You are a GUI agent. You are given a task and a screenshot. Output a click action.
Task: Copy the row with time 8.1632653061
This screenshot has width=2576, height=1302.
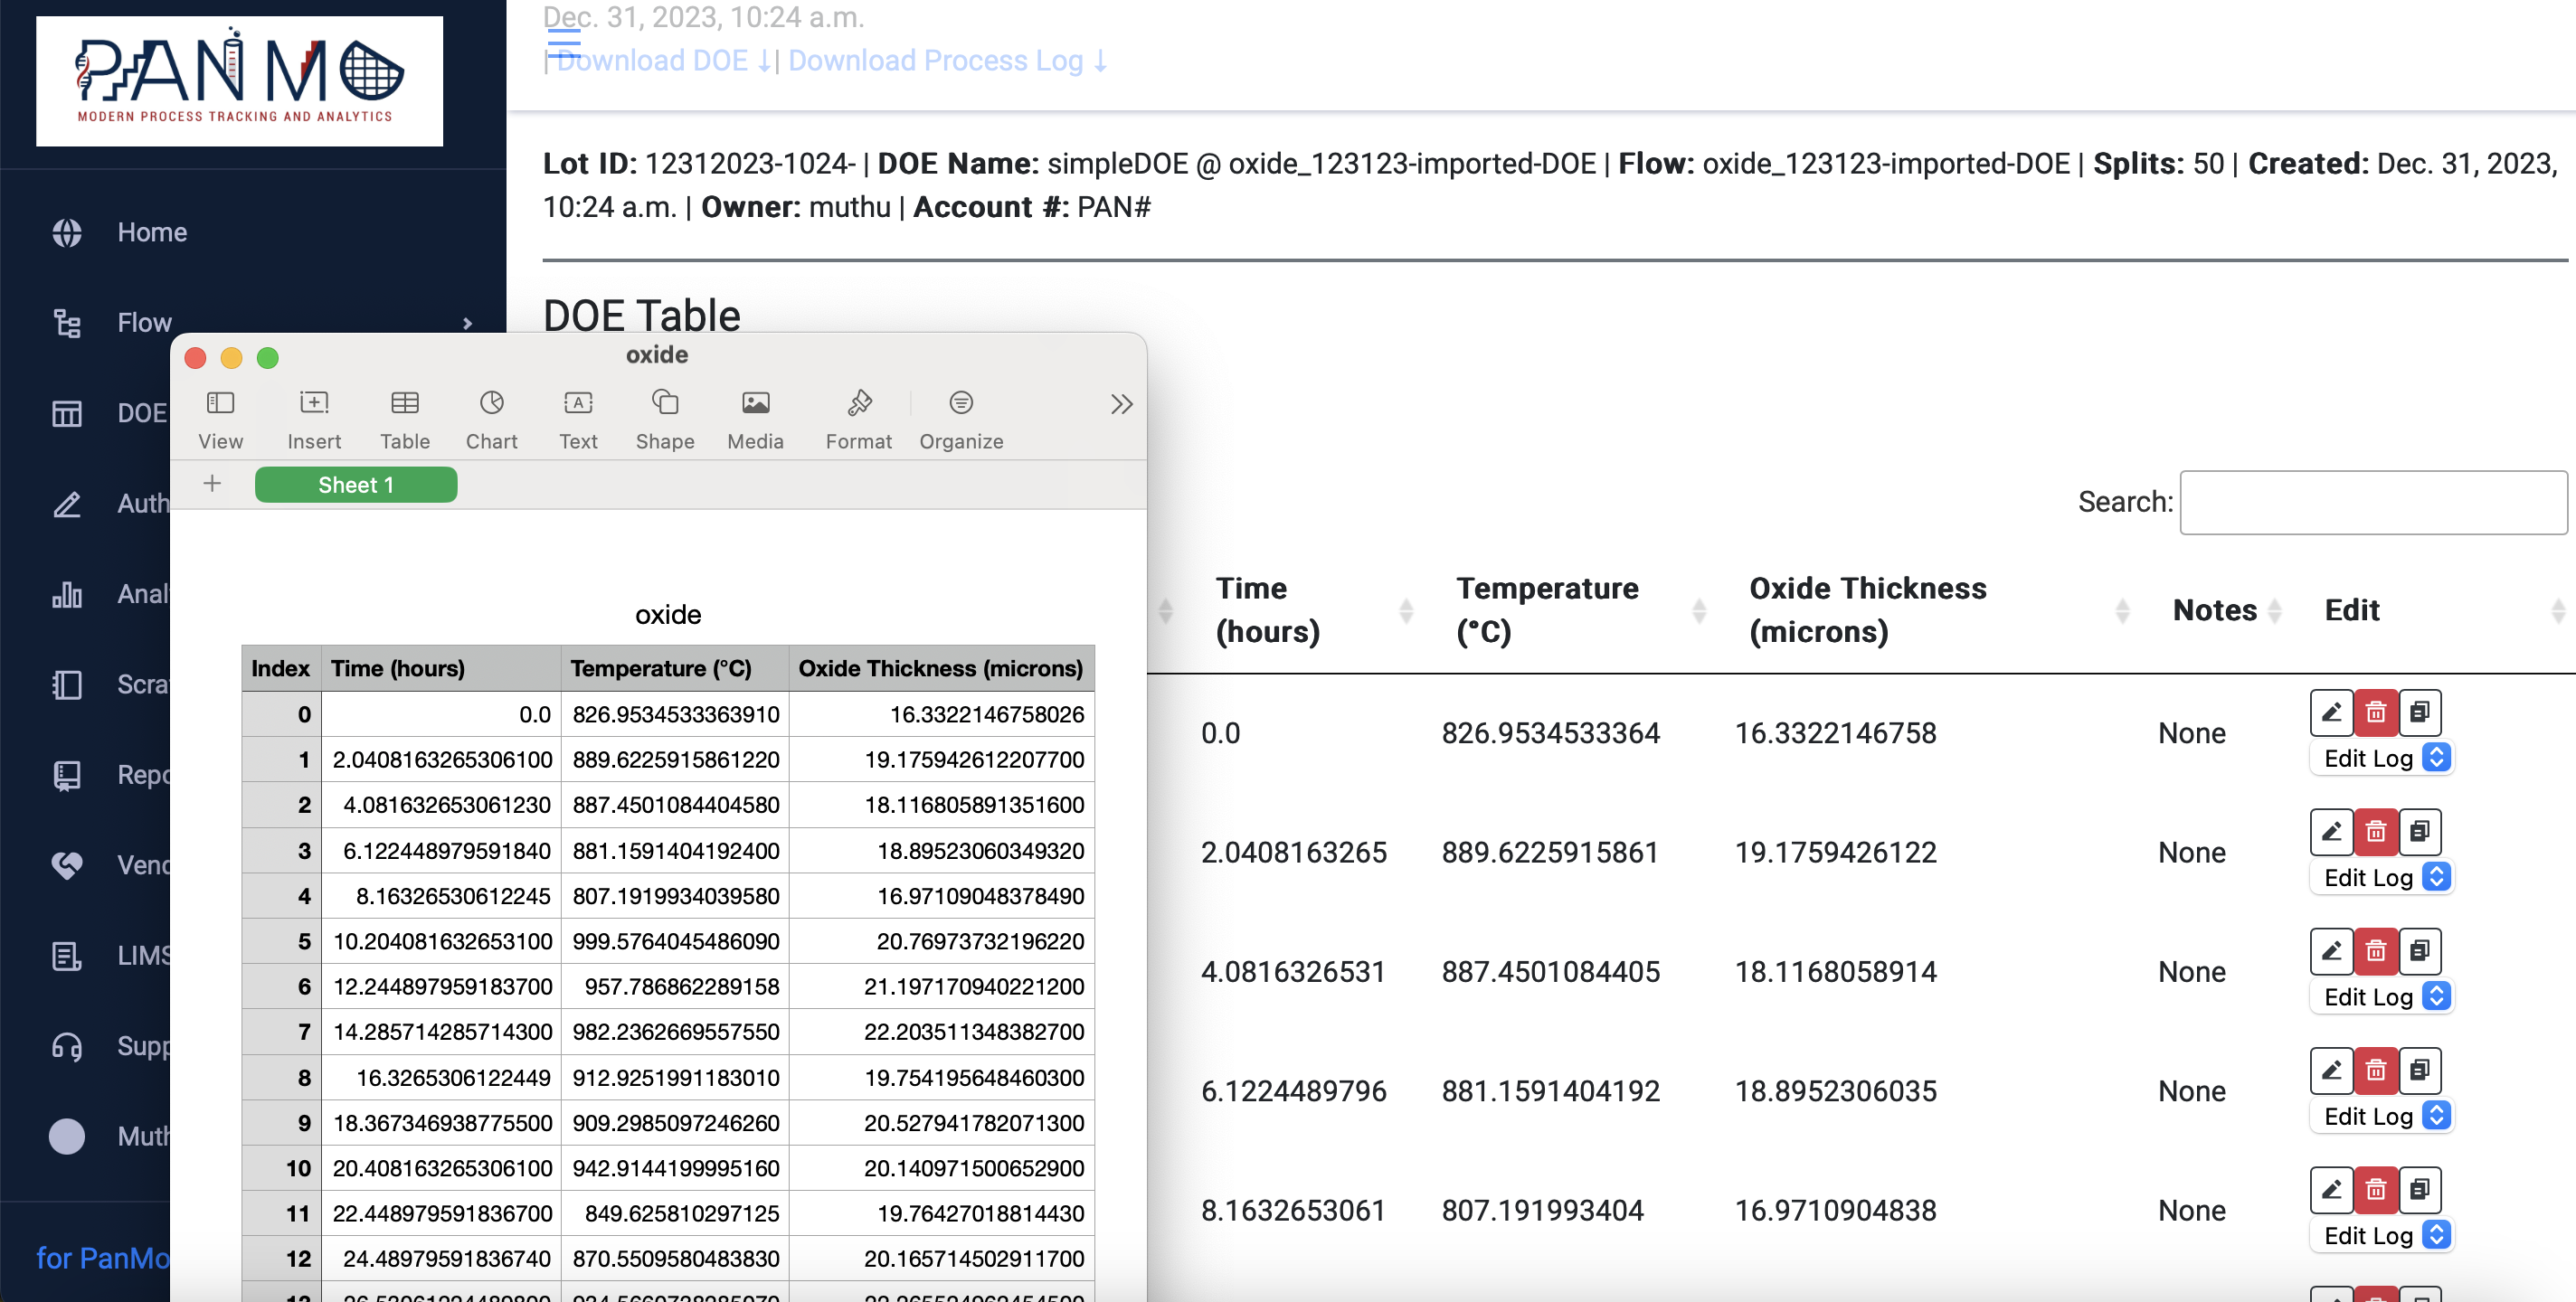pos(2420,1189)
